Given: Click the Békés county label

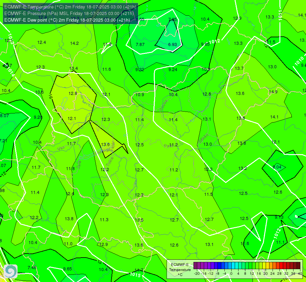Looking at the screenshot, I should [203, 138].
